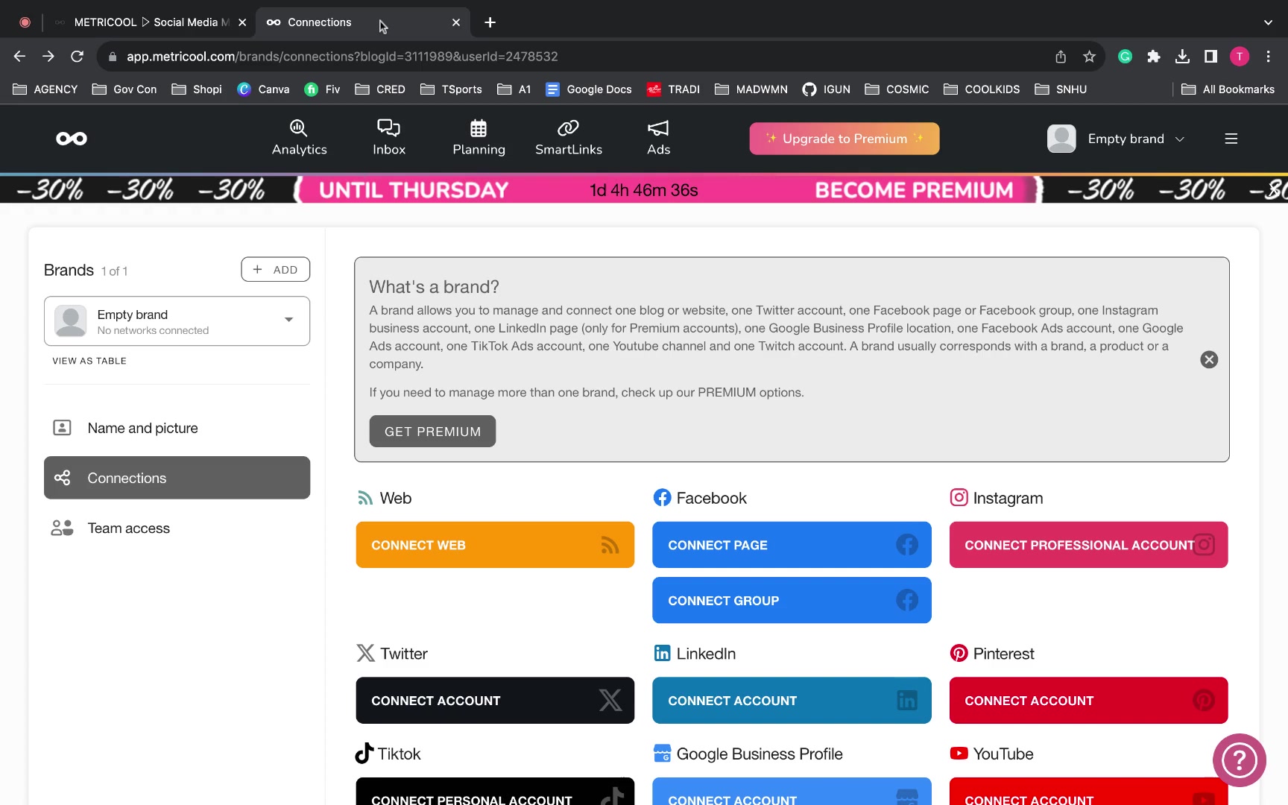Connect the LinkedIn account
The height and width of the screenshot is (805, 1288).
tap(792, 701)
